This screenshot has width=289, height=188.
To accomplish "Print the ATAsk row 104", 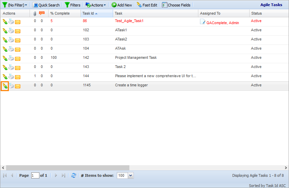I will coord(11,49).
